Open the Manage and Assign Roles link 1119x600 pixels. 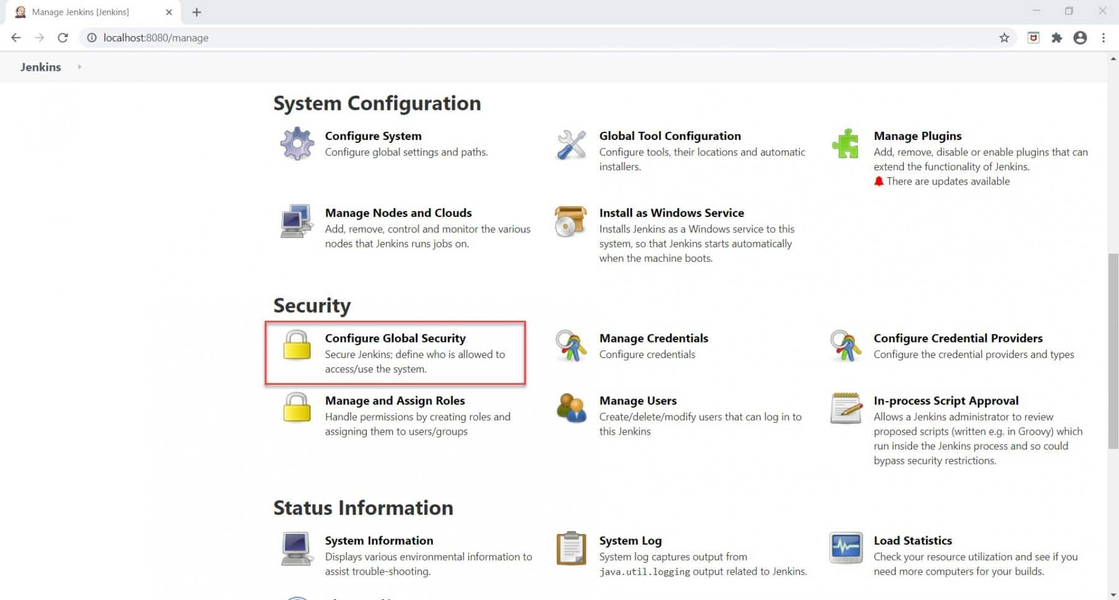tap(395, 400)
